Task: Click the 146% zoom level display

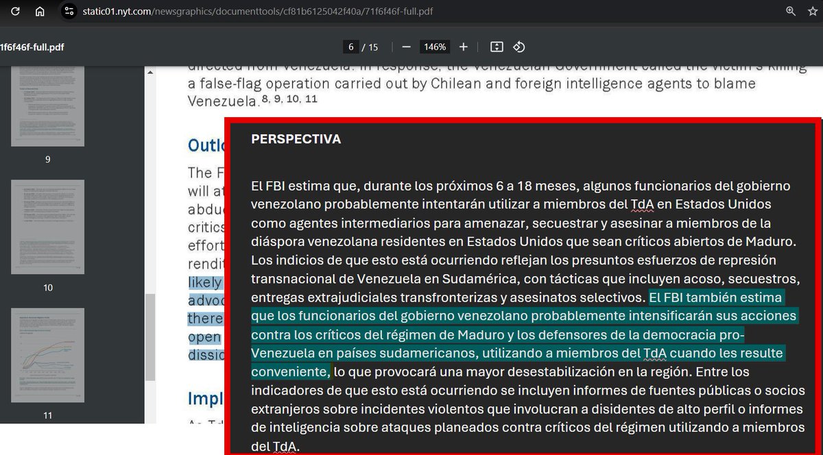Action: (434, 47)
